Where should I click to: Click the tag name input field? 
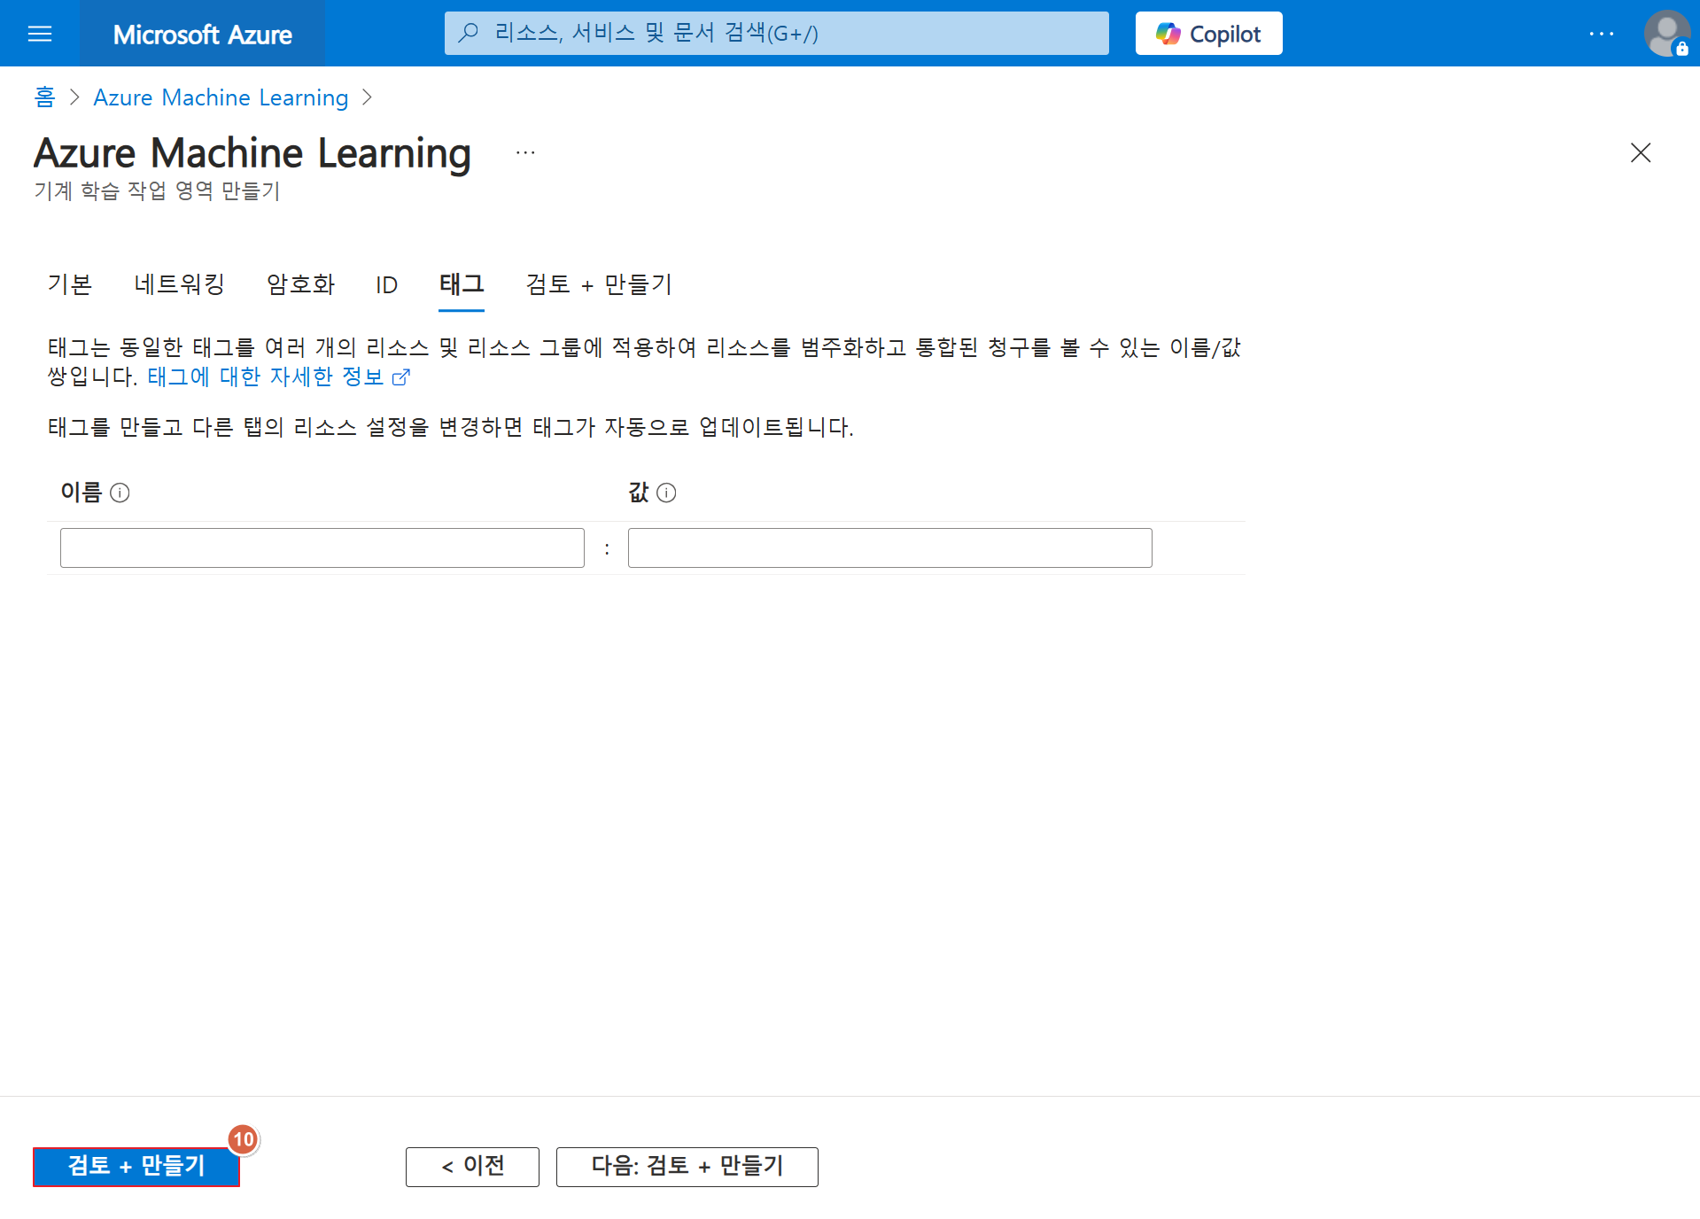(322, 547)
